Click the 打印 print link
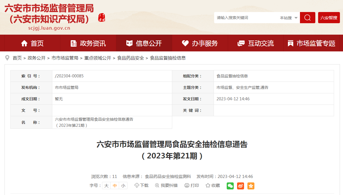 195,186
